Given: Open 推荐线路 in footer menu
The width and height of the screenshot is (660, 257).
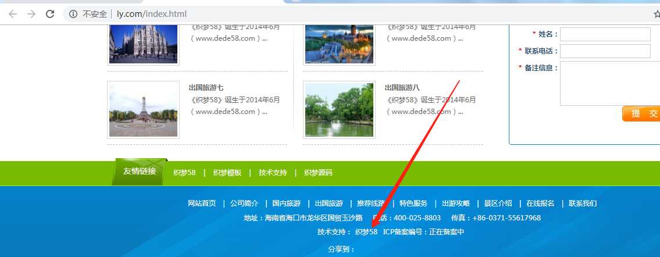Looking at the screenshot, I should 371,204.
